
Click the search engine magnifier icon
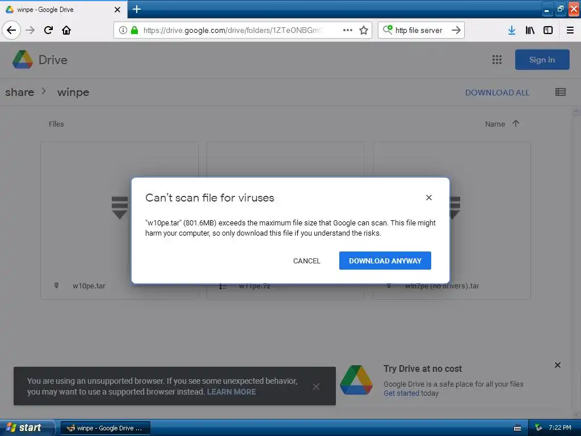[388, 30]
